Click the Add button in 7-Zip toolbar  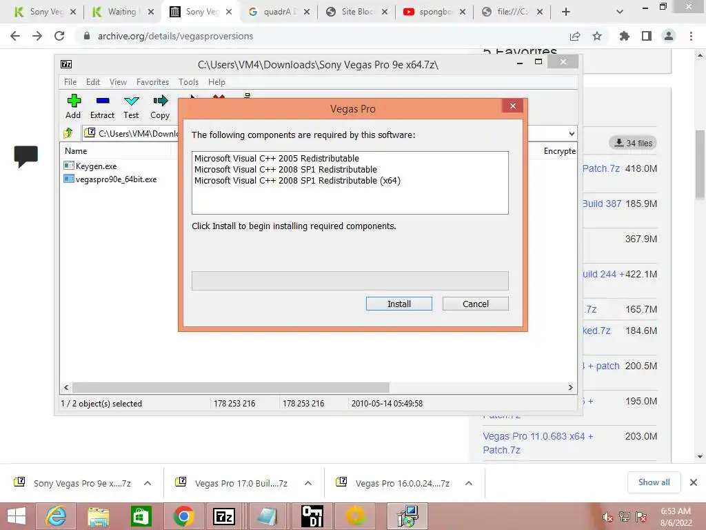tap(73, 106)
